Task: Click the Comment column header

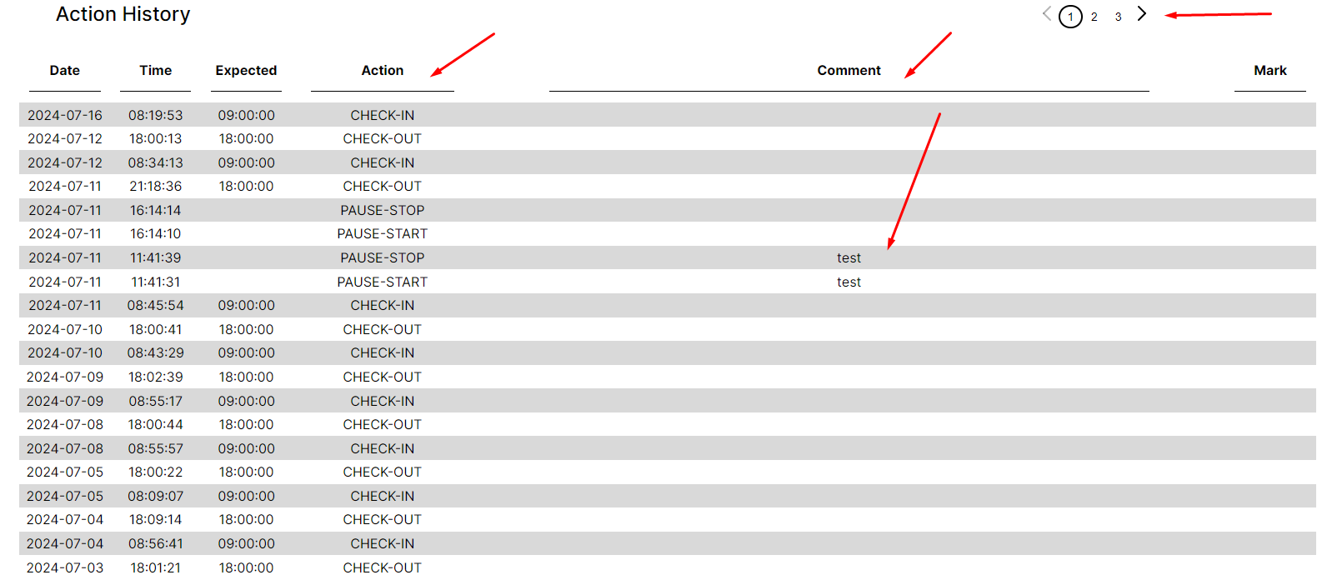Action: tap(849, 71)
